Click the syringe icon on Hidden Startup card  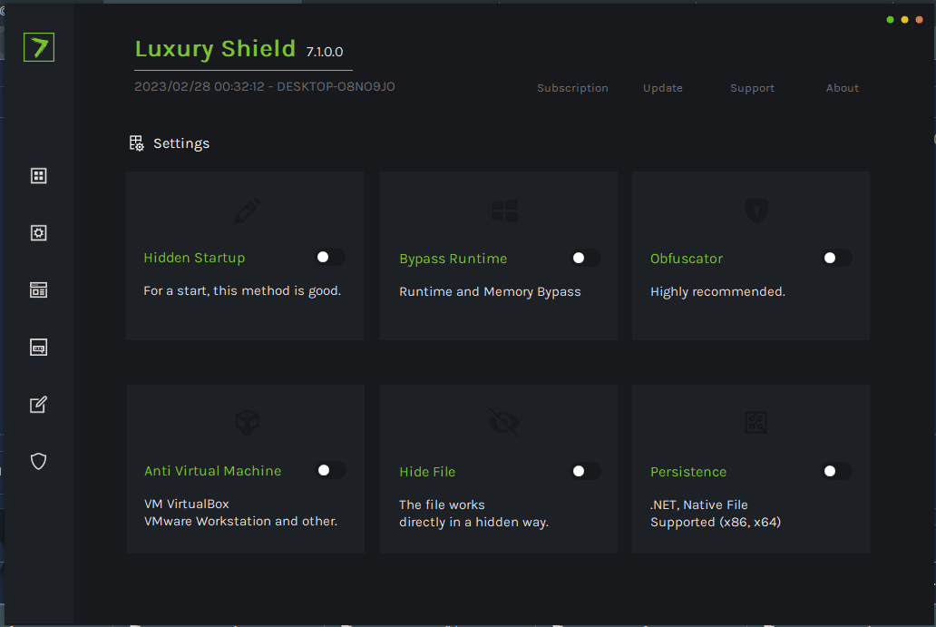tap(247, 211)
